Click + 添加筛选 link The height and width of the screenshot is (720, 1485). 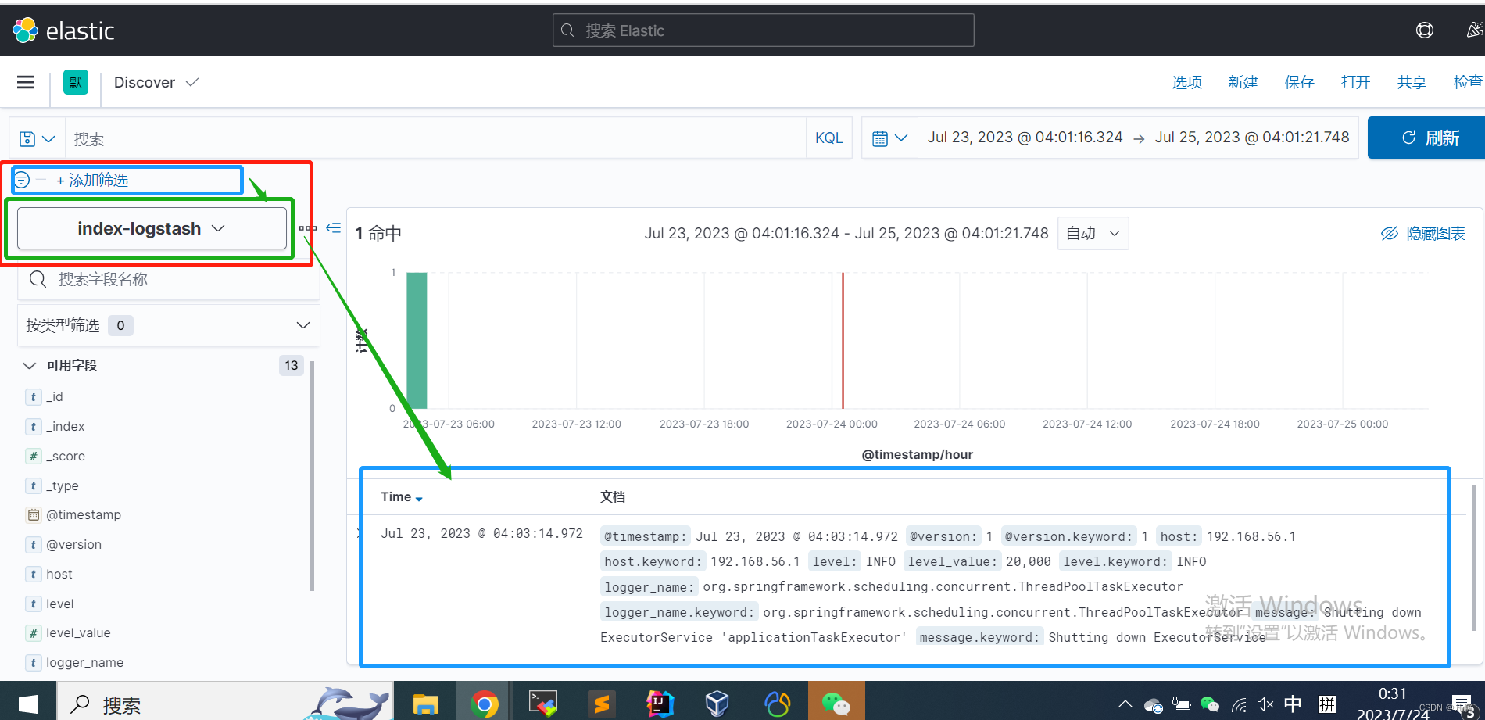click(91, 180)
